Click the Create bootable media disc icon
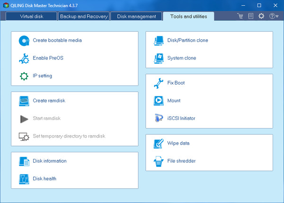Viewport: 284px width, 203px height. pyautogui.click(x=24, y=40)
